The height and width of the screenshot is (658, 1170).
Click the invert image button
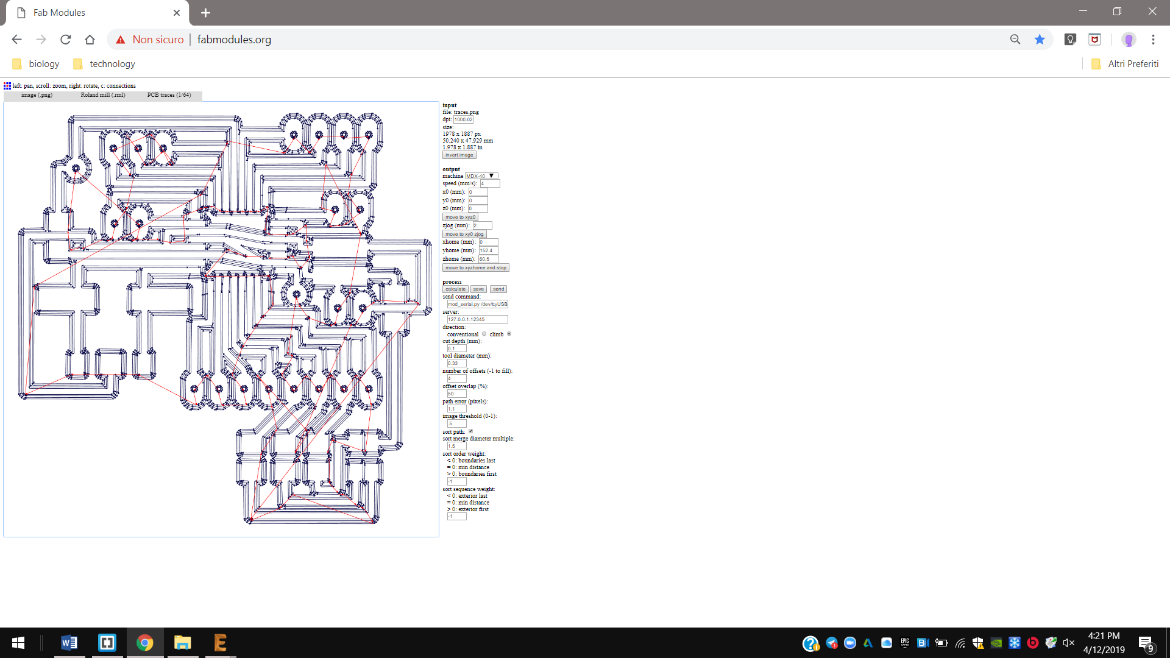pos(459,155)
